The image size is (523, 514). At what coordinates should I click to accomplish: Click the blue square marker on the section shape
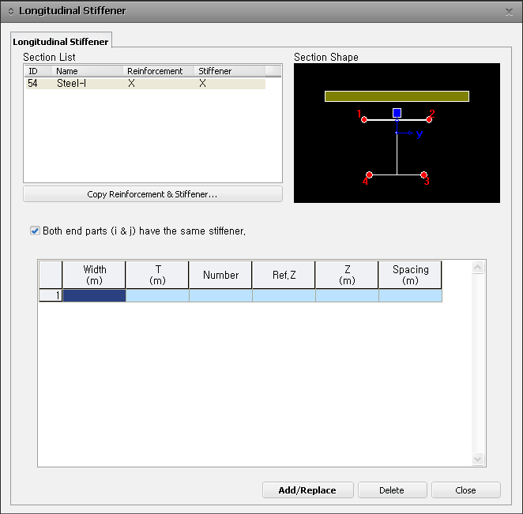coord(397,113)
